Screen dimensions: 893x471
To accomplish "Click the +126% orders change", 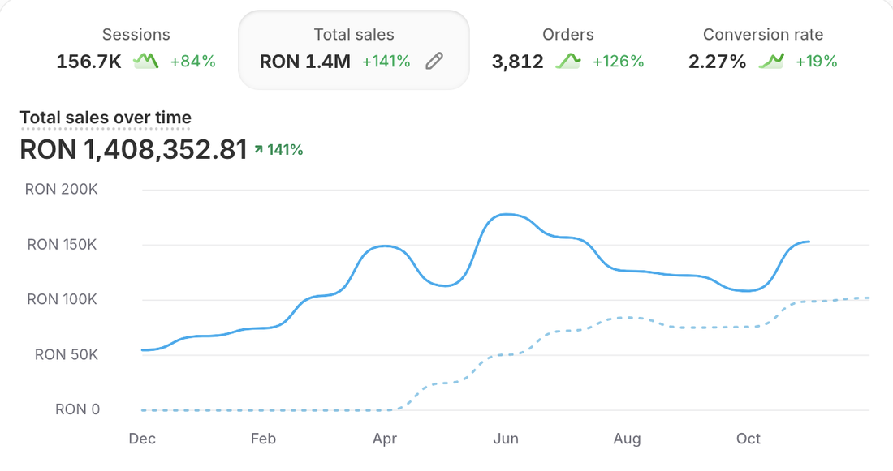I will [x=618, y=62].
